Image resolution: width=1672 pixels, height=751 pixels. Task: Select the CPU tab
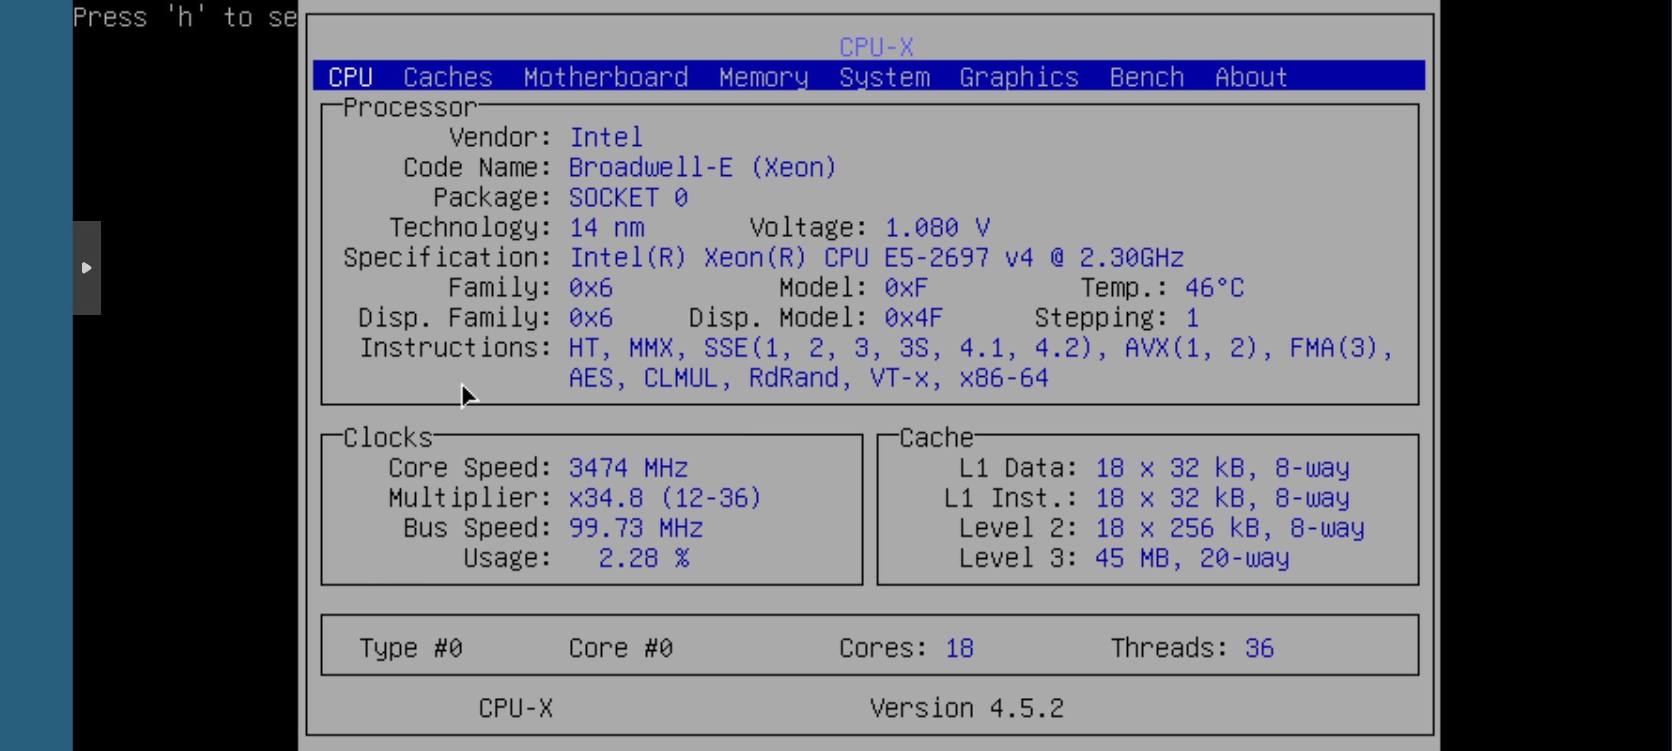(x=350, y=77)
